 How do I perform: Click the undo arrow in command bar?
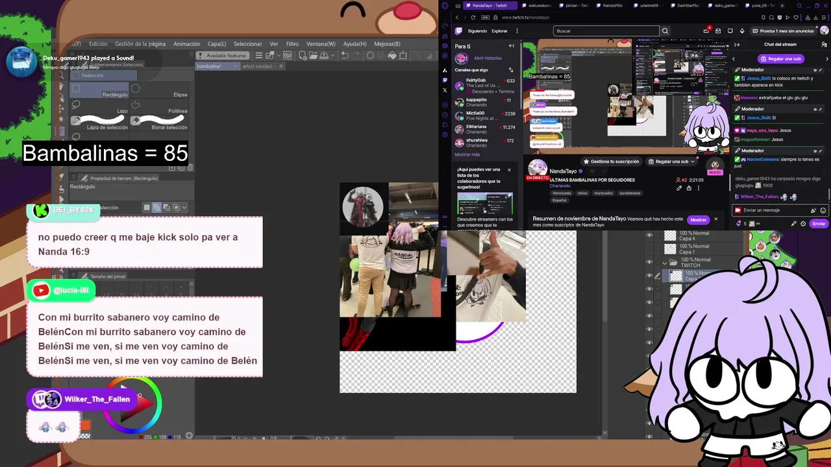coord(345,56)
